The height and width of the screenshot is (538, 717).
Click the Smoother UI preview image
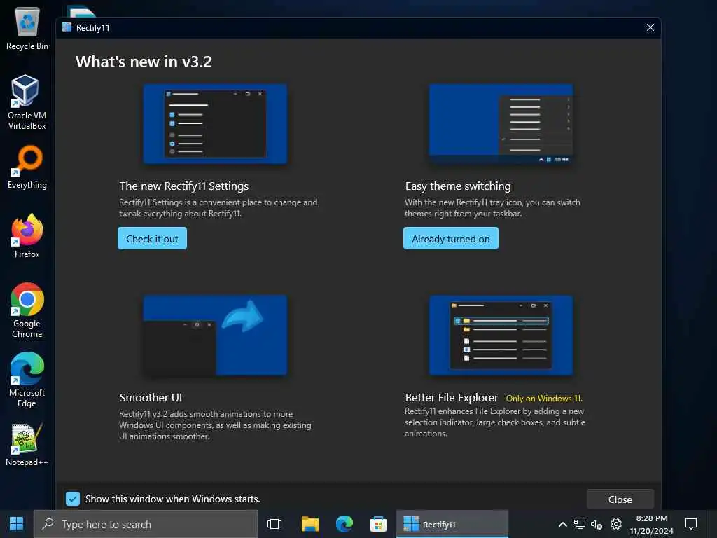coord(216,335)
